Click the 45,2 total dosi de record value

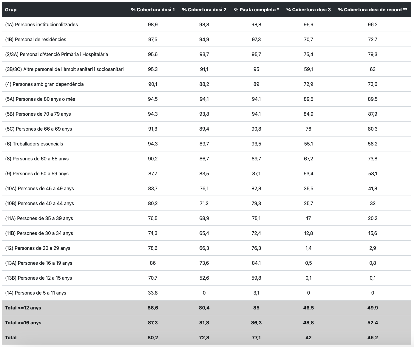pyautogui.click(x=373, y=337)
